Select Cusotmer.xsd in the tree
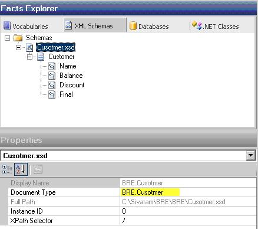 coord(56,47)
